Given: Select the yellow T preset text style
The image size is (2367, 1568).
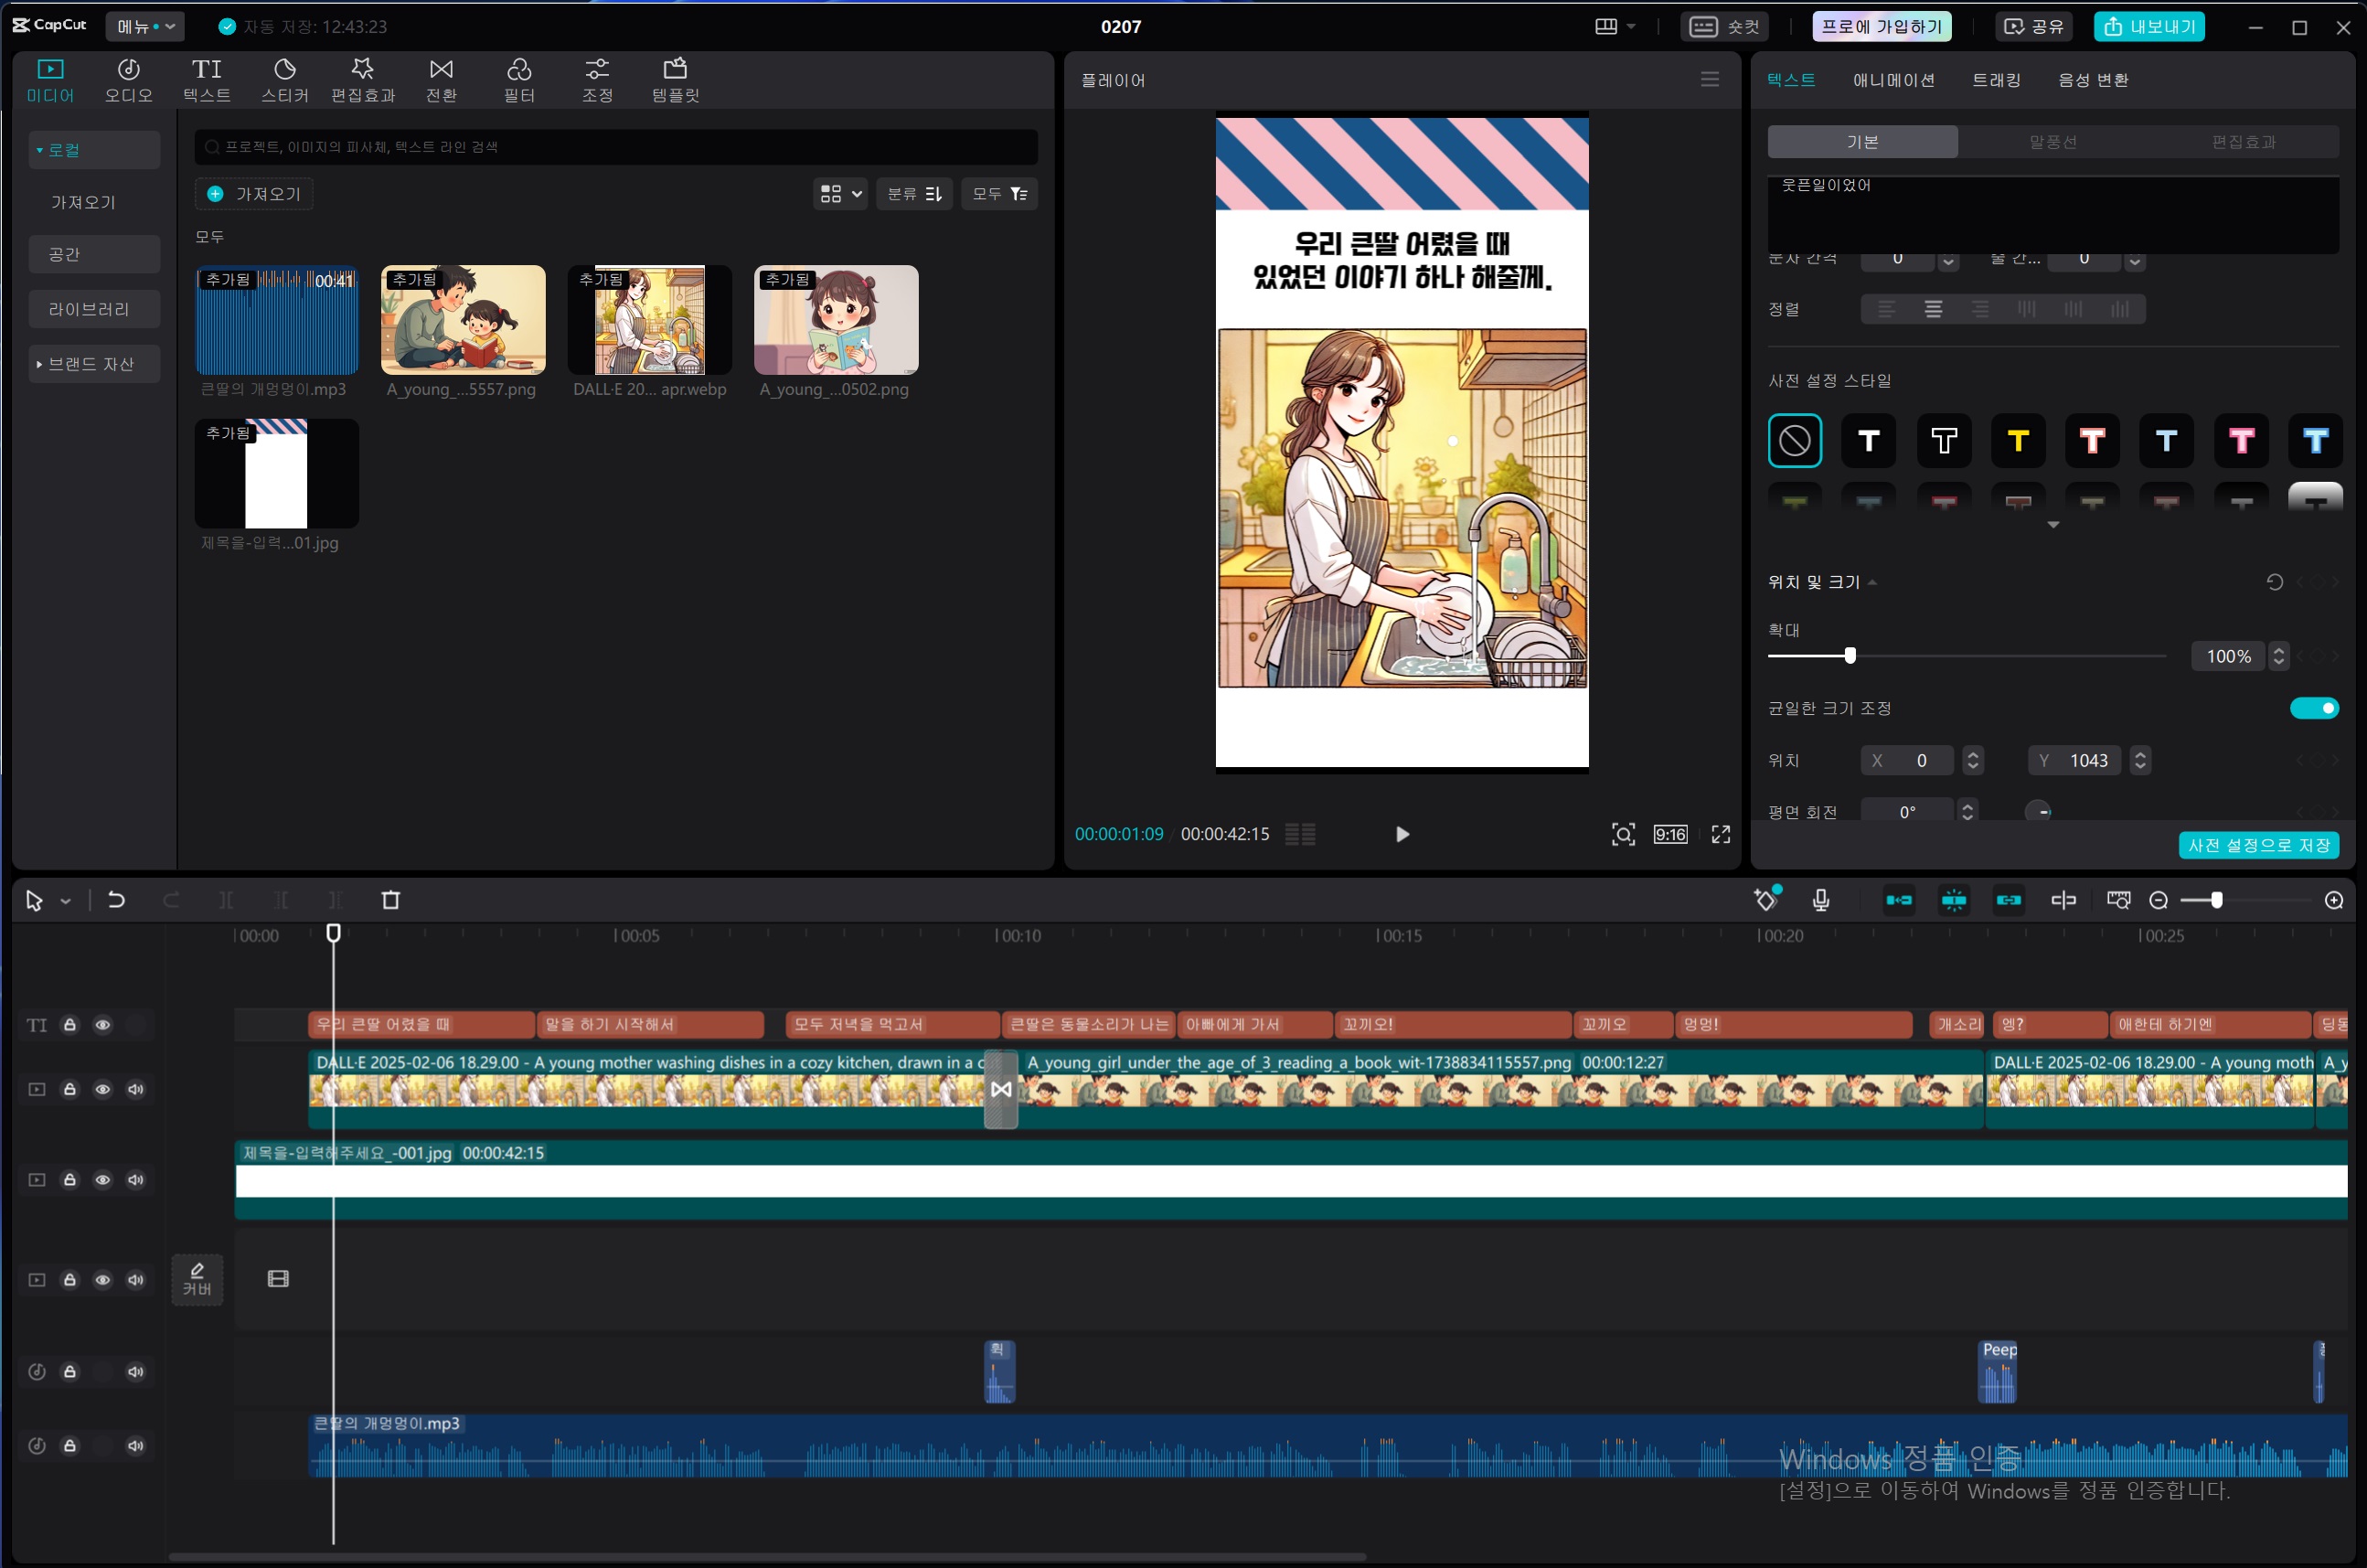Looking at the screenshot, I should click(x=2018, y=441).
